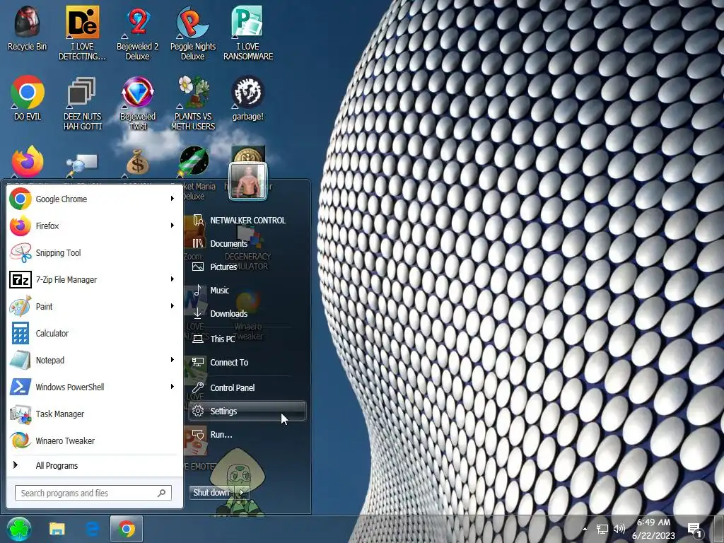The height and width of the screenshot is (543, 724).
Task: Open 7-Zip File Manager from Start menu
Action: (93, 279)
